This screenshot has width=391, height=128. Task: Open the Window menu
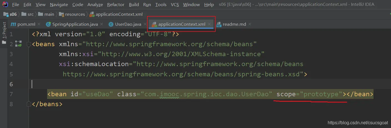coord(191,5)
